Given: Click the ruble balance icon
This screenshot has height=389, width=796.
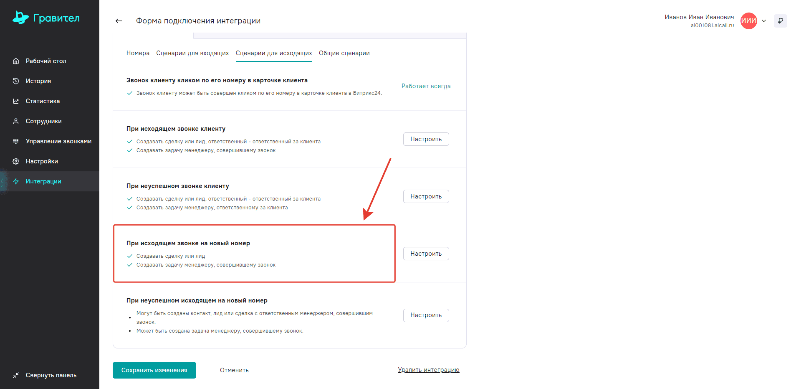Looking at the screenshot, I should click(780, 21).
